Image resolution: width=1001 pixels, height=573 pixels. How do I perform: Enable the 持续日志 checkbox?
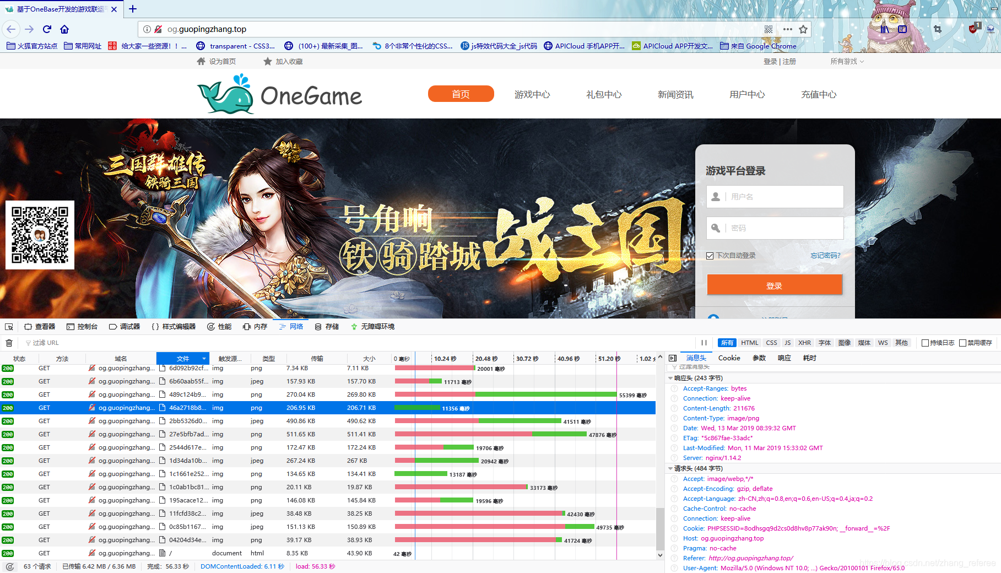926,343
